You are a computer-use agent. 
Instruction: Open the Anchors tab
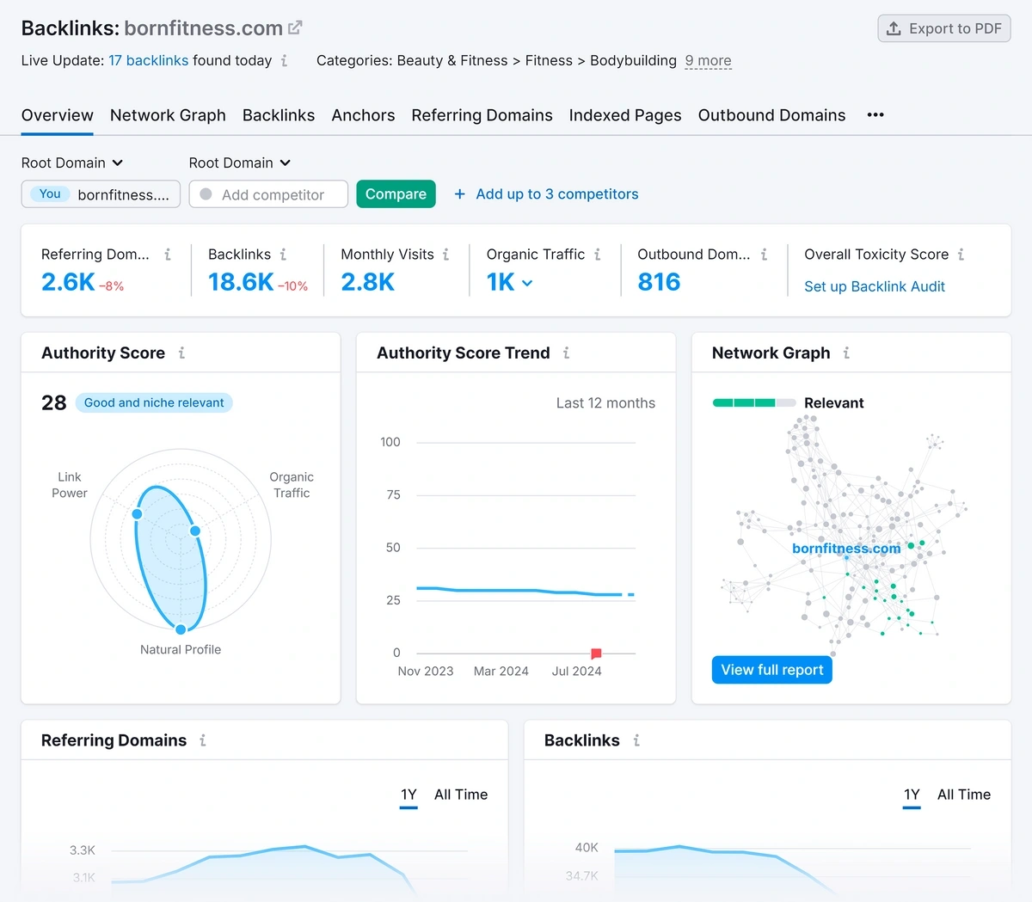coord(363,115)
